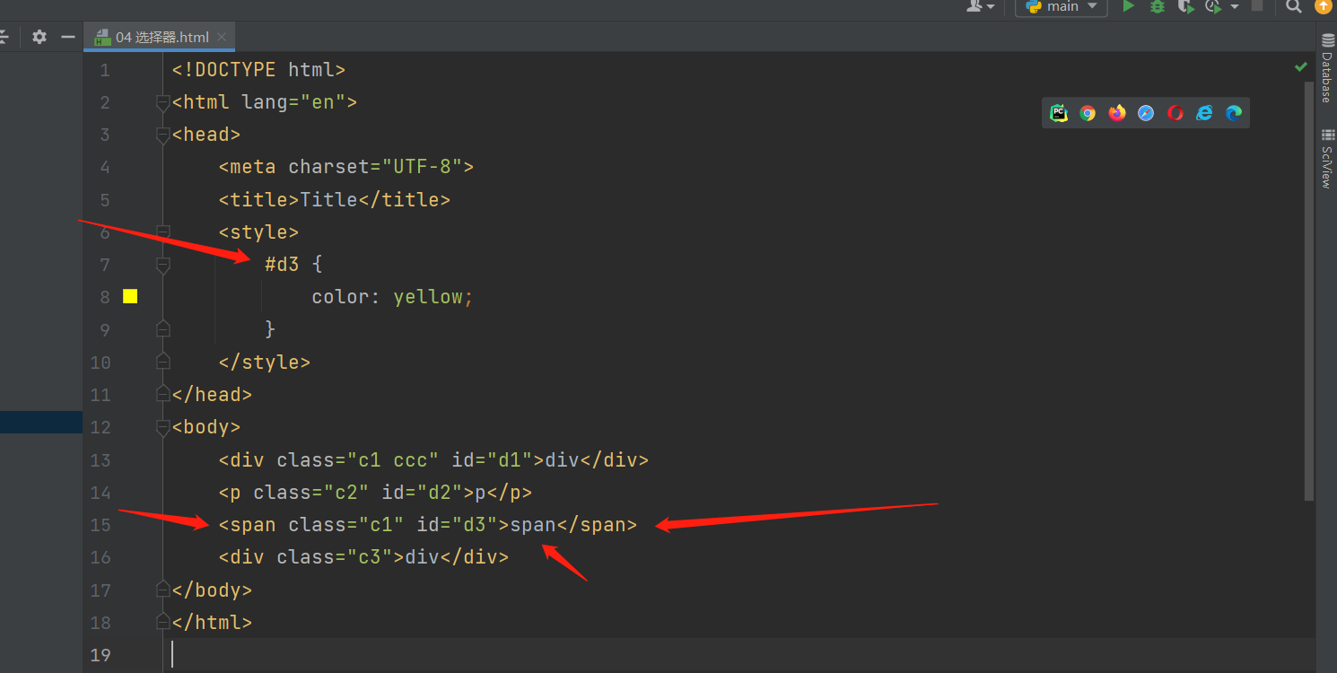The image size is (1337, 673).
Task: Click the profile run icon
Action: pos(1213,6)
